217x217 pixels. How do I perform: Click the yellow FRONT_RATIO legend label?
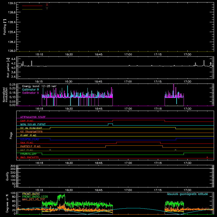coord(31,194)
